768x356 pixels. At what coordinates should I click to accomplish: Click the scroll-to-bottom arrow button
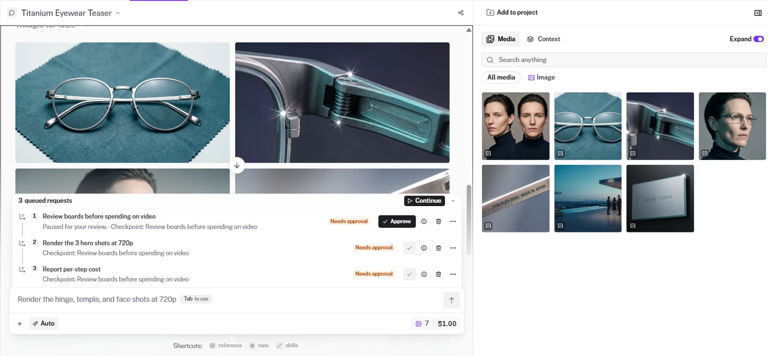click(x=237, y=166)
